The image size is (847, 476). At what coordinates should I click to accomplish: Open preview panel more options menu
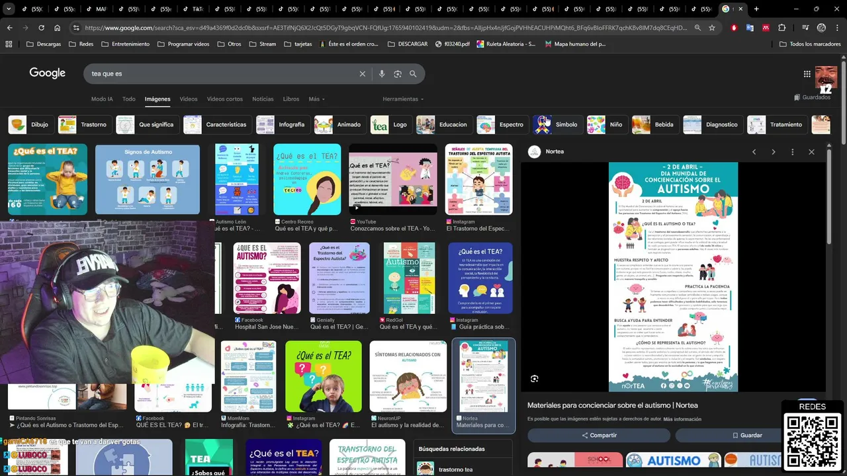[x=792, y=152]
